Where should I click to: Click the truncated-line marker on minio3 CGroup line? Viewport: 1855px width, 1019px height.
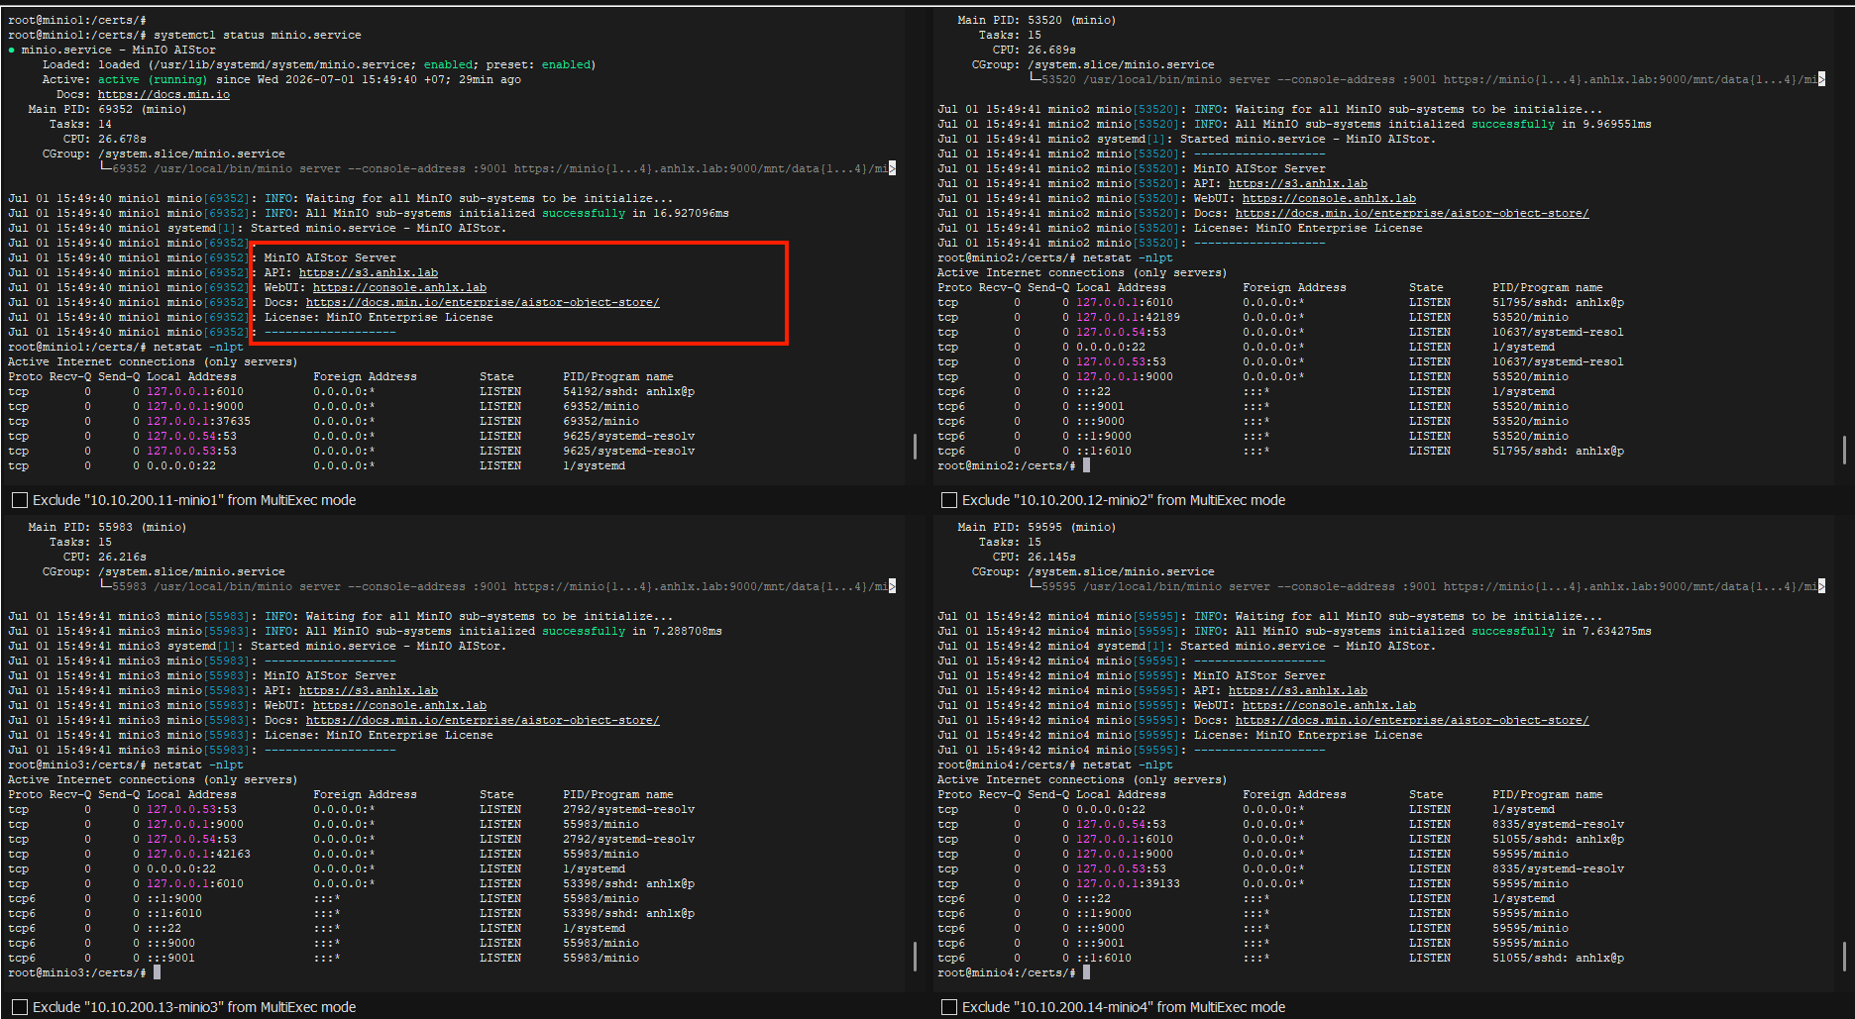point(892,587)
